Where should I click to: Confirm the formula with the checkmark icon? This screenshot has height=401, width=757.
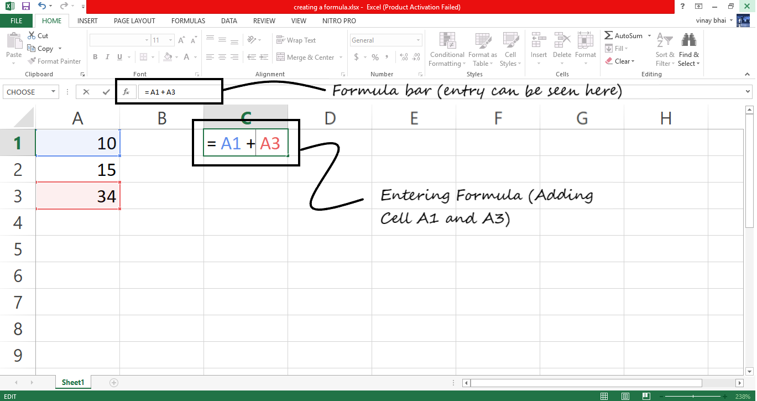pyautogui.click(x=106, y=92)
